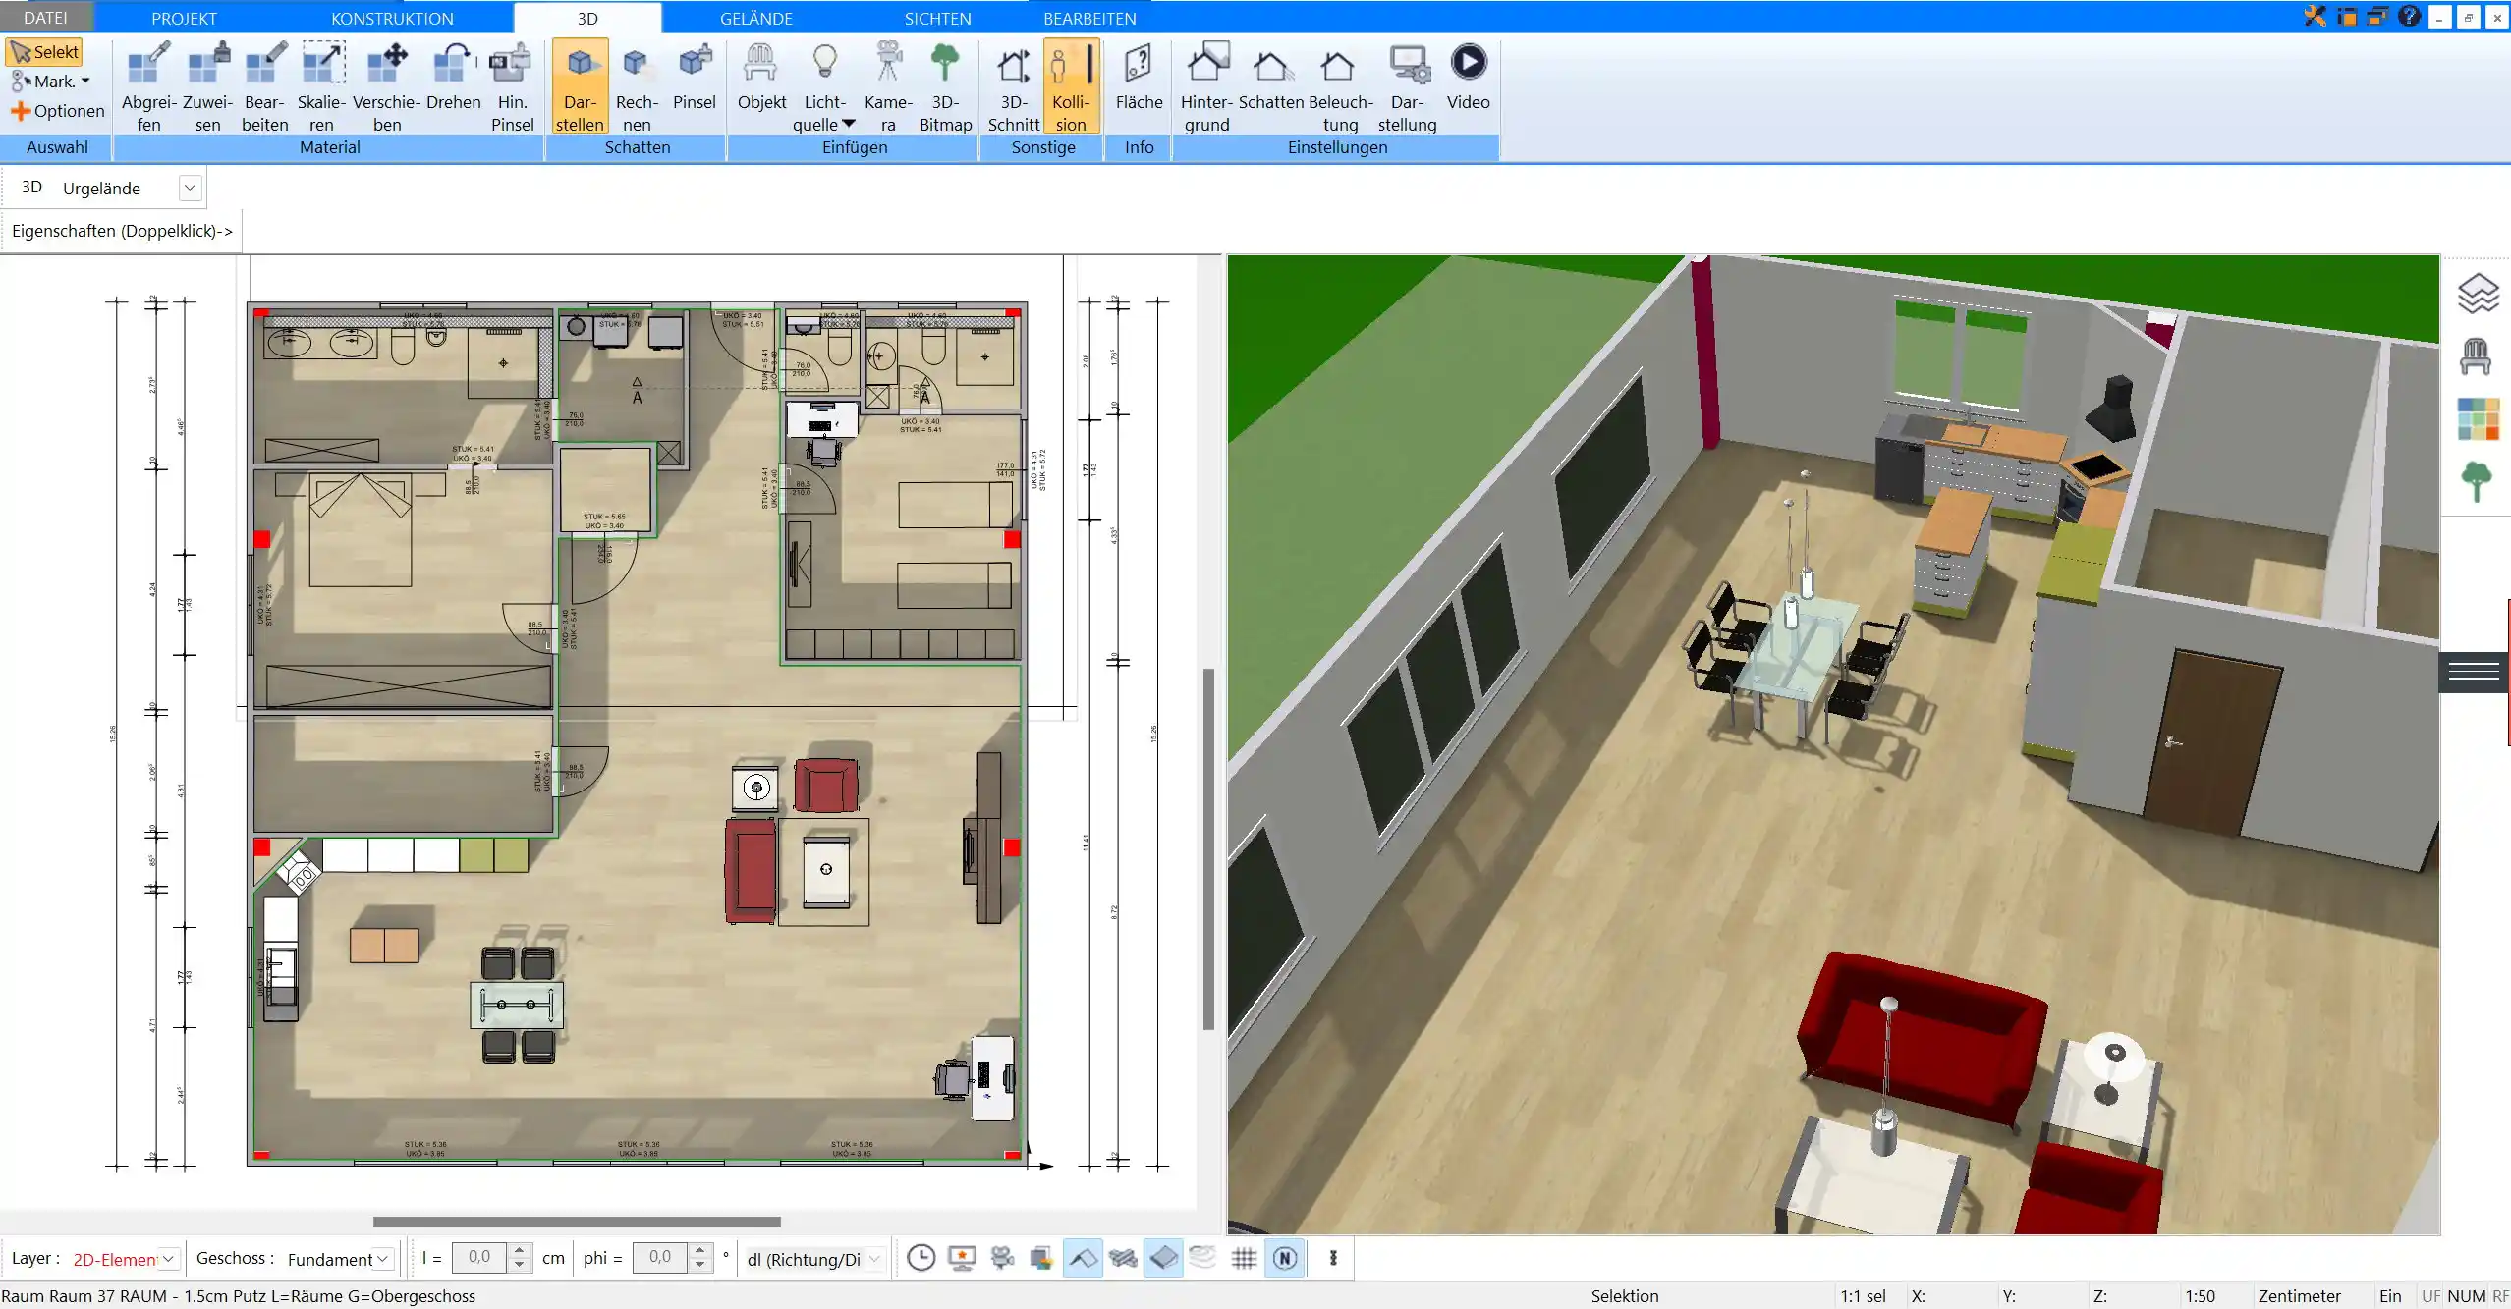
Task: Click the 2D plan horizontal scrollbar
Action: coord(577,1222)
